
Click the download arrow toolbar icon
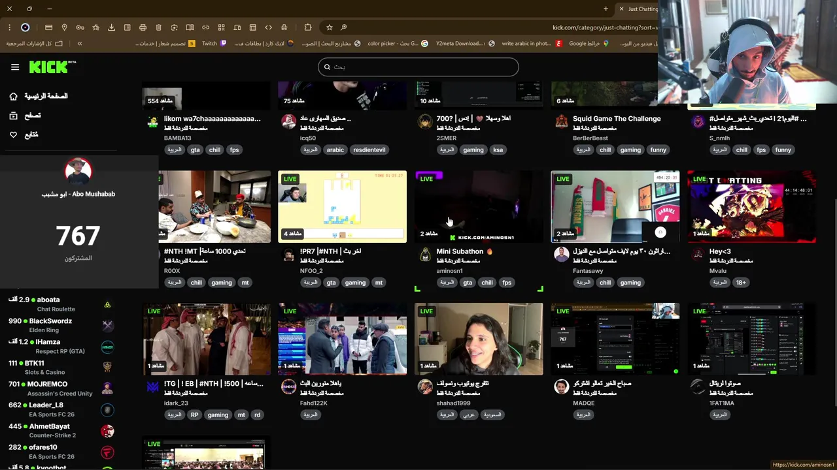click(x=111, y=27)
